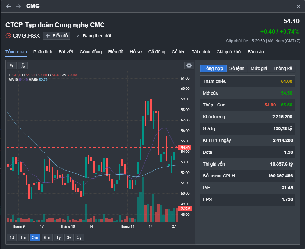Open the Tài chính tab
Viewport: 305px width, 249px height.
pos(201,52)
